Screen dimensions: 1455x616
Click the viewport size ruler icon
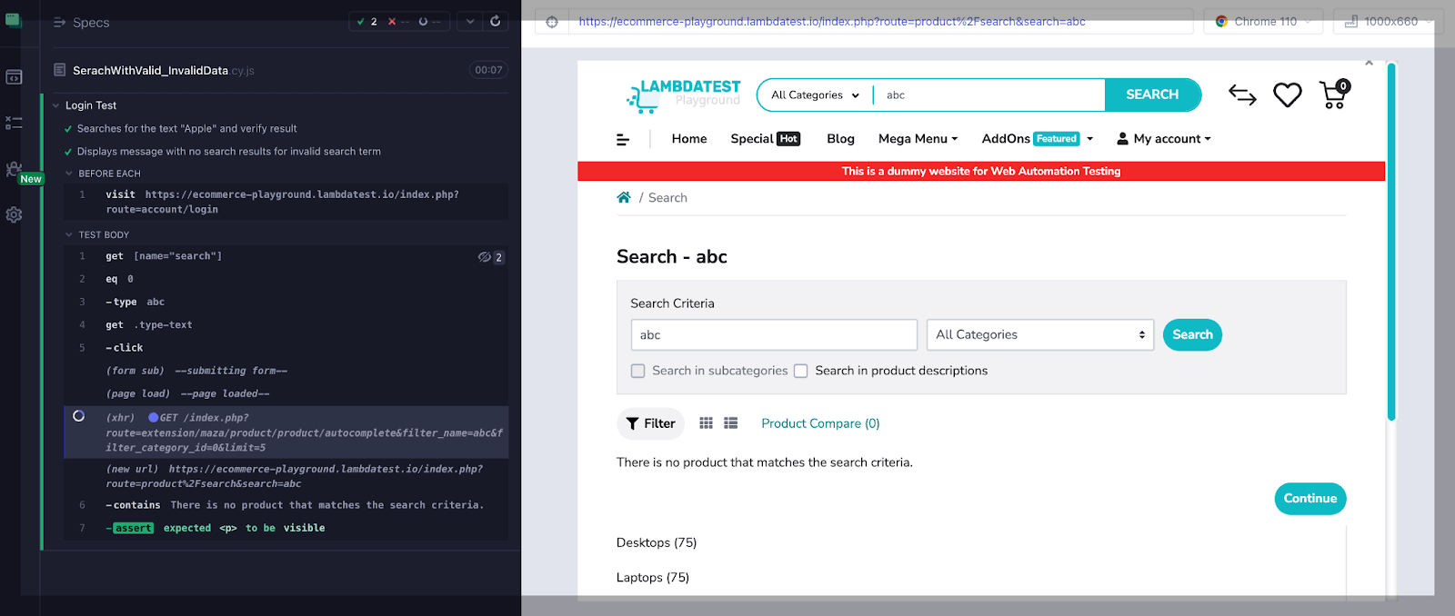[x=1350, y=22]
